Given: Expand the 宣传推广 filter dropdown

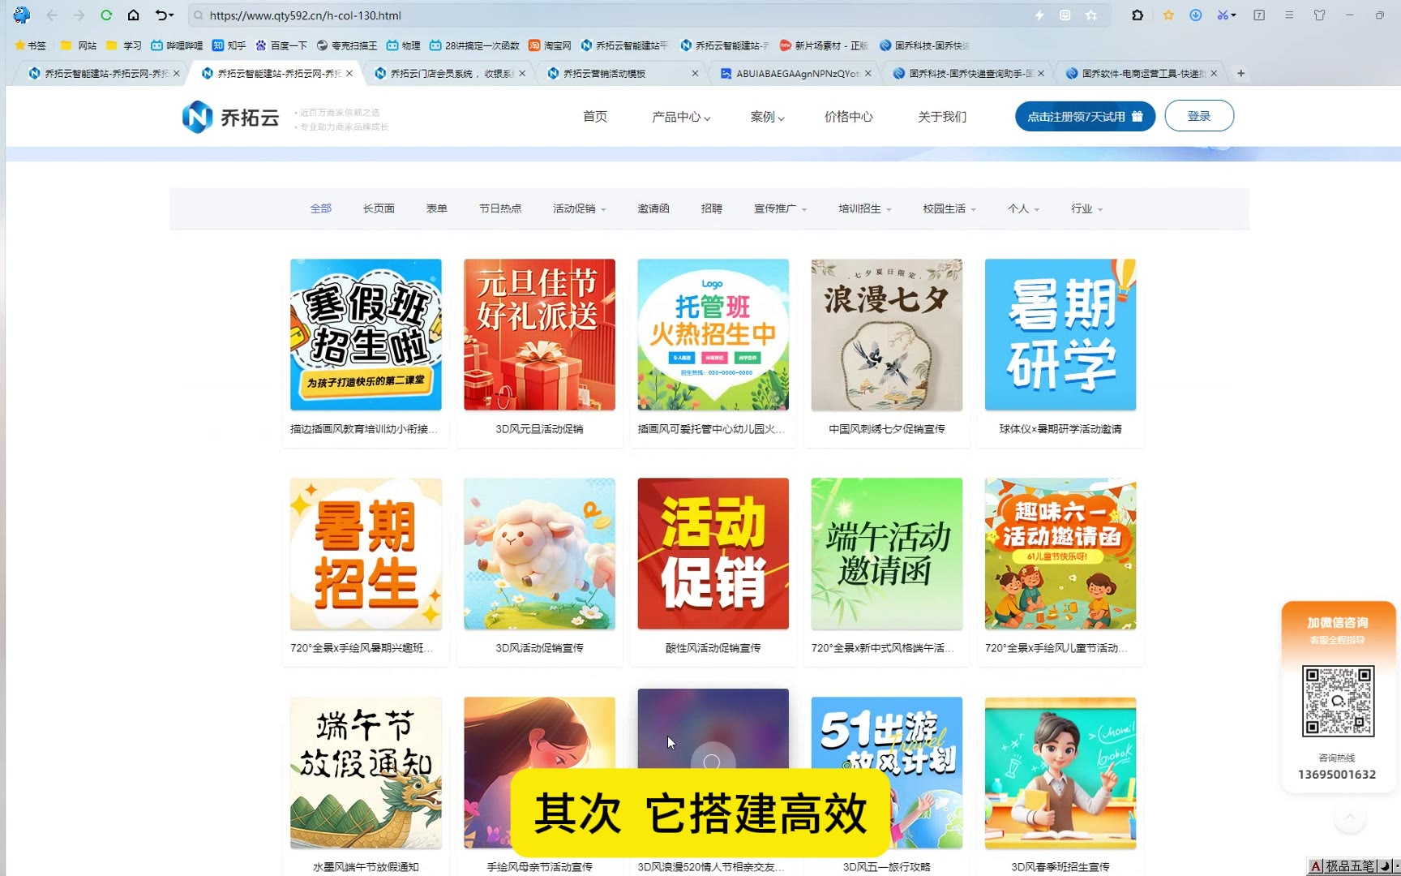Looking at the screenshot, I should click(780, 208).
